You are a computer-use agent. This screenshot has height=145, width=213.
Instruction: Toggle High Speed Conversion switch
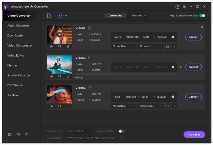click(x=202, y=16)
